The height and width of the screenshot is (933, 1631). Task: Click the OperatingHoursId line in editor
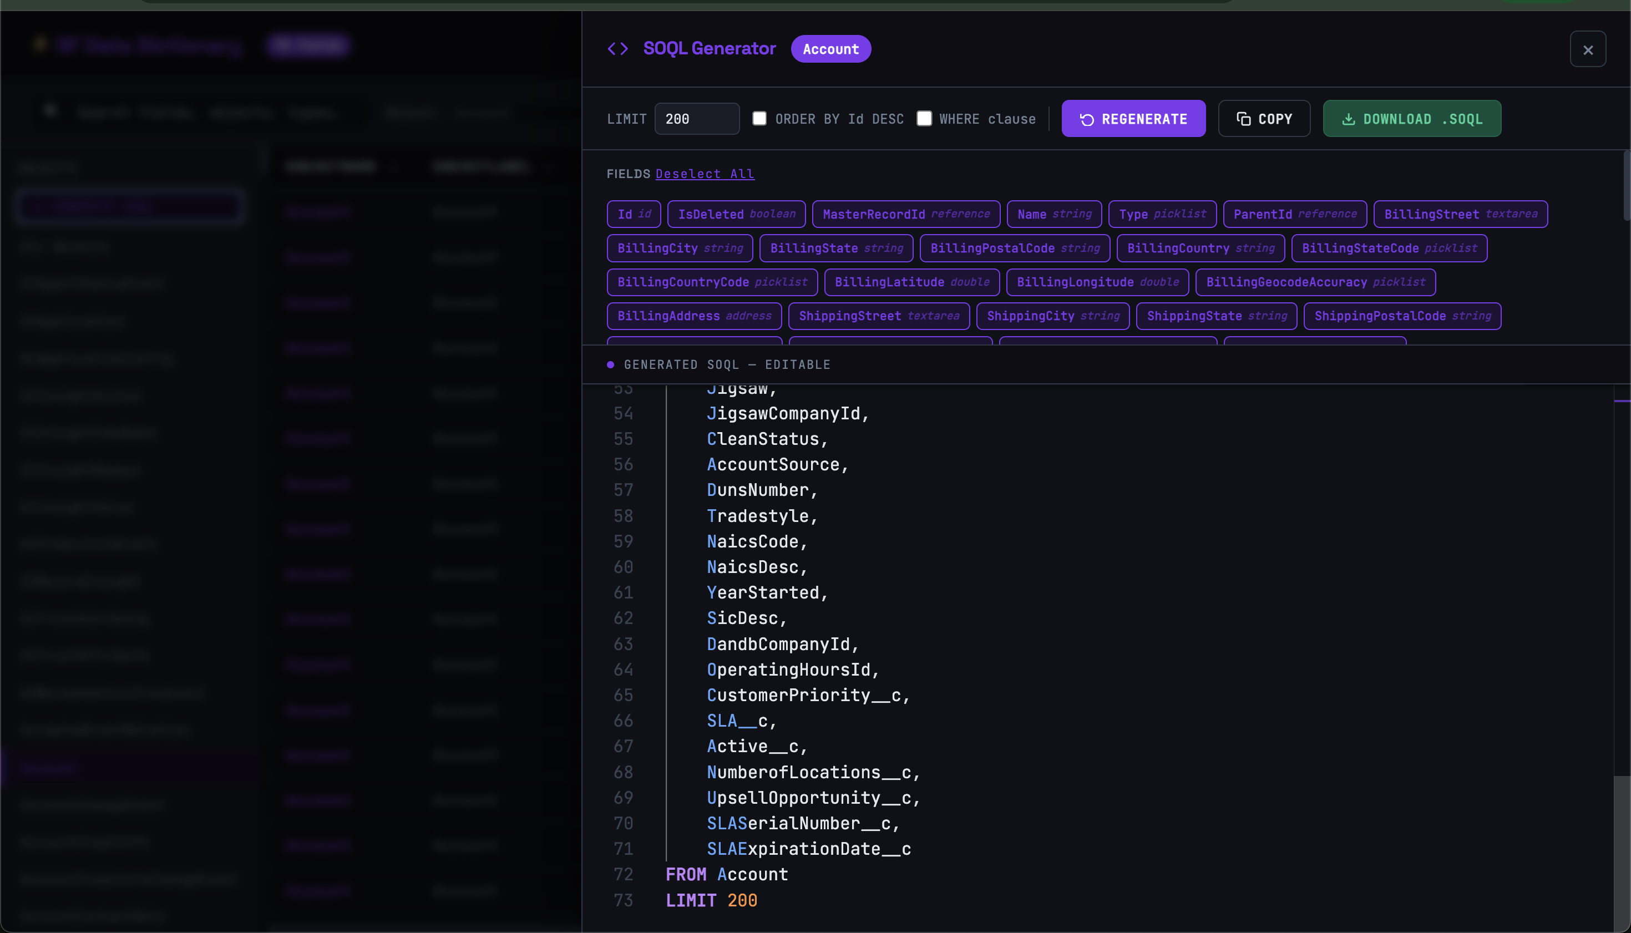click(x=793, y=670)
